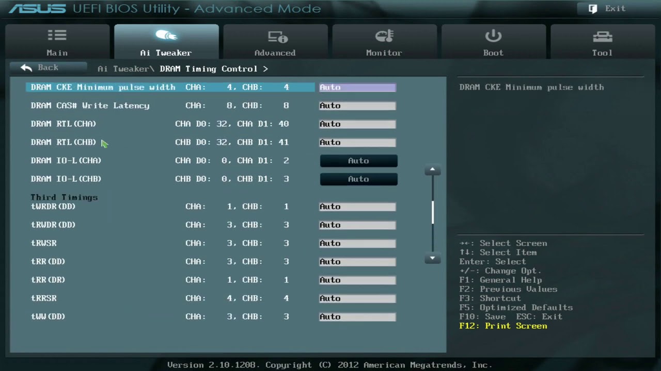This screenshot has width=661, height=371.
Task: Open the Main tab
Action: pos(57,41)
